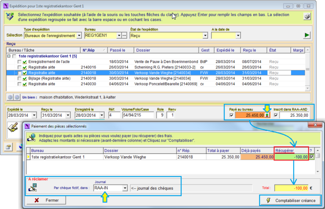Click the Réf. input field
The height and width of the screenshot is (209, 325).
[114, 115]
